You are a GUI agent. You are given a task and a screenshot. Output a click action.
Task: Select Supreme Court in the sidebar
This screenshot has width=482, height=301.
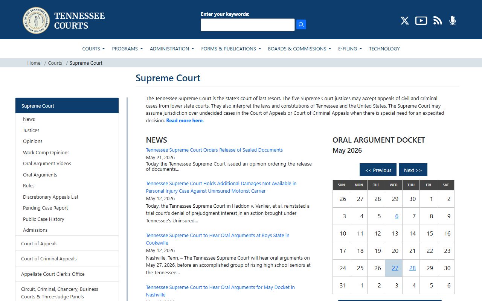point(67,106)
